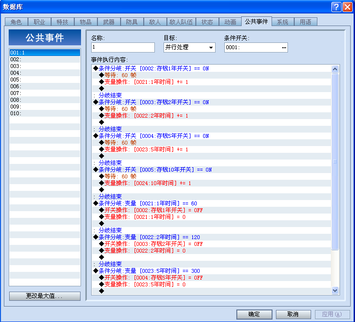Select common event 008 in list

click(45, 100)
